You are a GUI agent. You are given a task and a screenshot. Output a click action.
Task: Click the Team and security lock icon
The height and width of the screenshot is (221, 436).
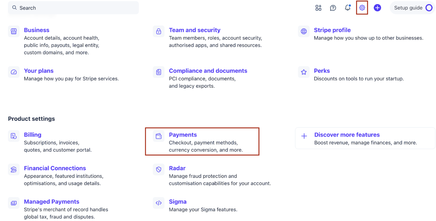click(x=159, y=31)
